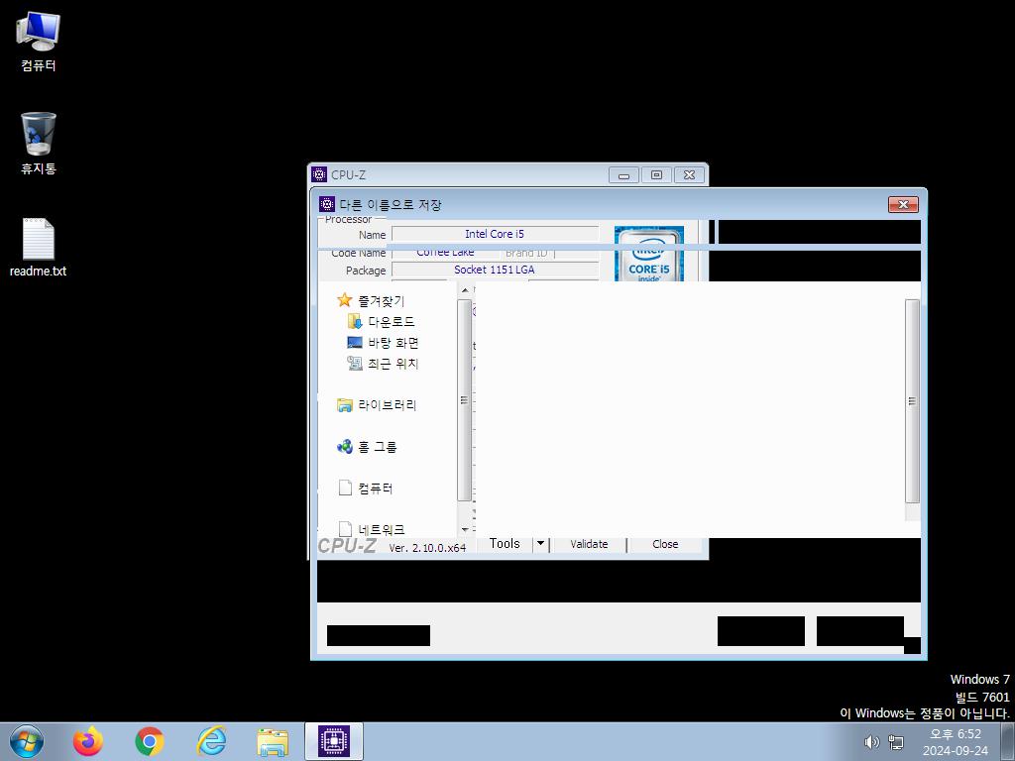Expand the Tools dropdown arrow
The width and height of the screenshot is (1015, 761).
(x=540, y=544)
